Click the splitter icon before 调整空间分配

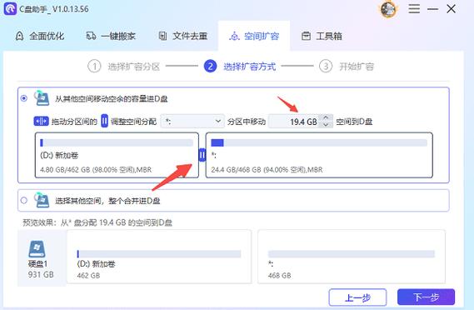[x=104, y=121]
